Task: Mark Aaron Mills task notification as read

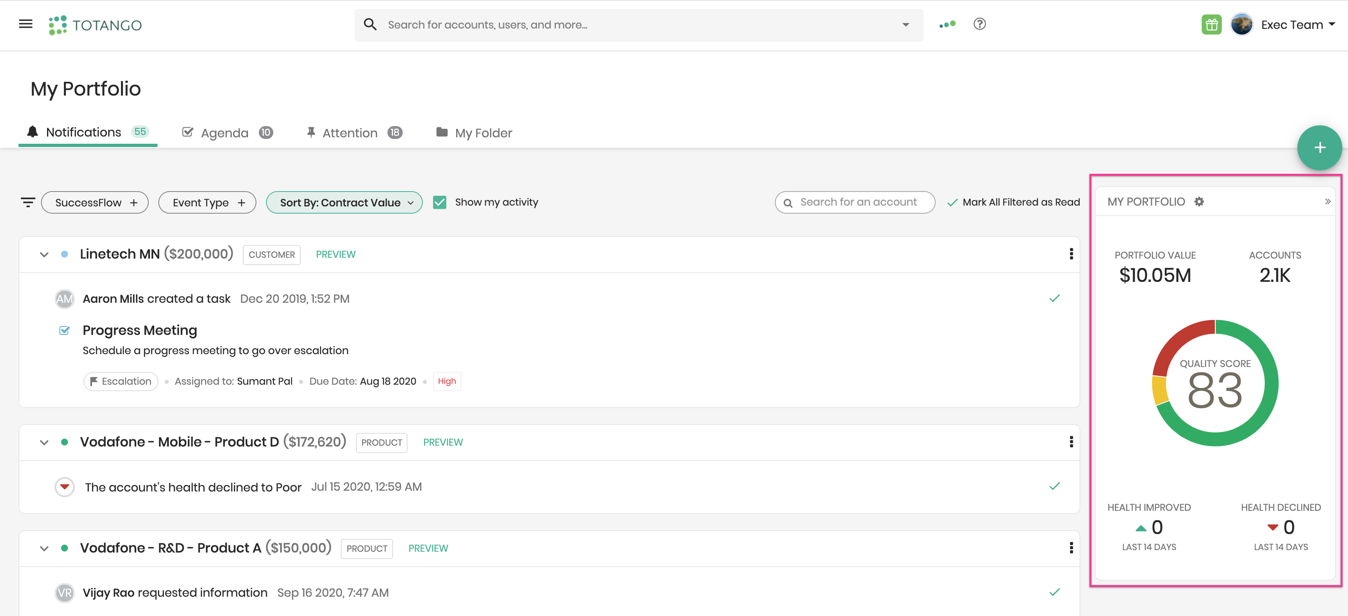Action: pyautogui.click(x=1055, y=298)
